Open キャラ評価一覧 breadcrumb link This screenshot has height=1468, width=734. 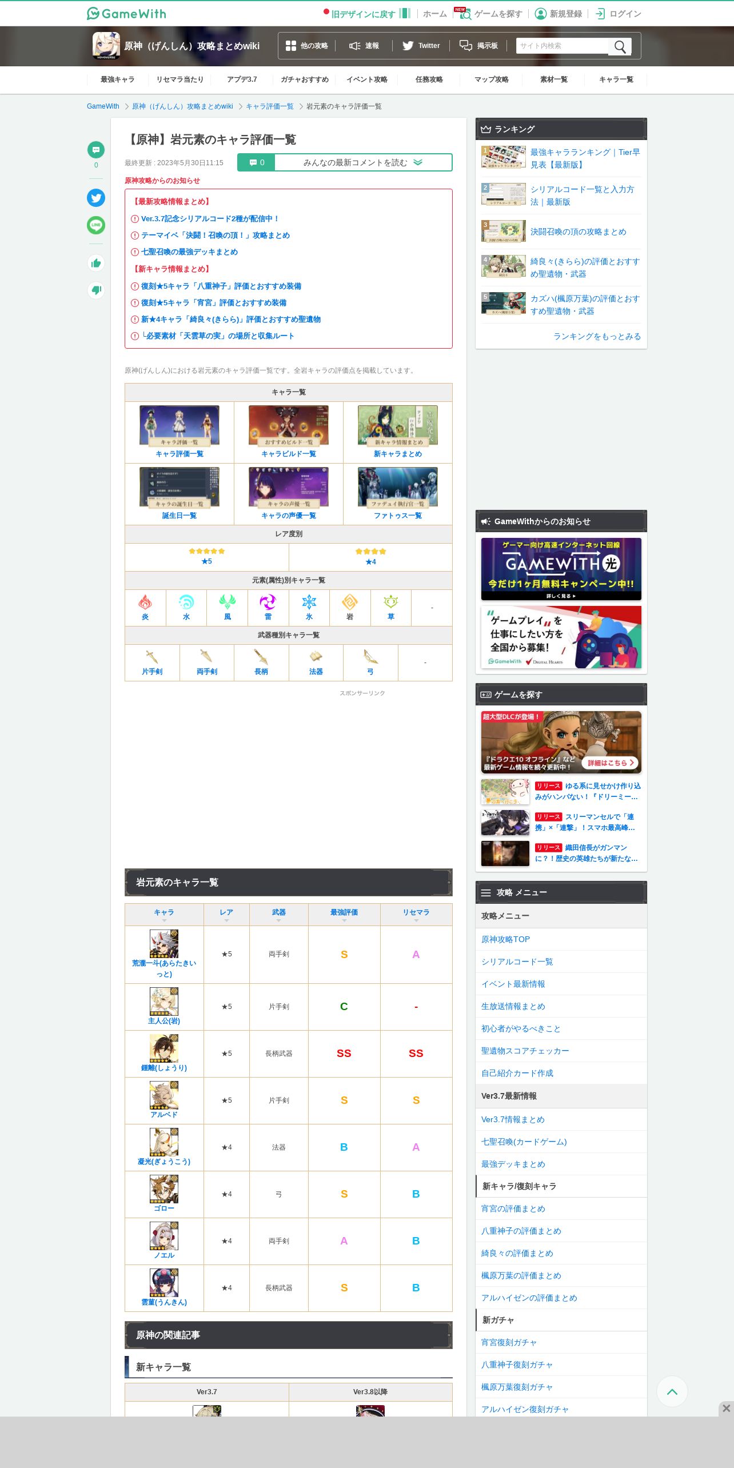point(270,106)
